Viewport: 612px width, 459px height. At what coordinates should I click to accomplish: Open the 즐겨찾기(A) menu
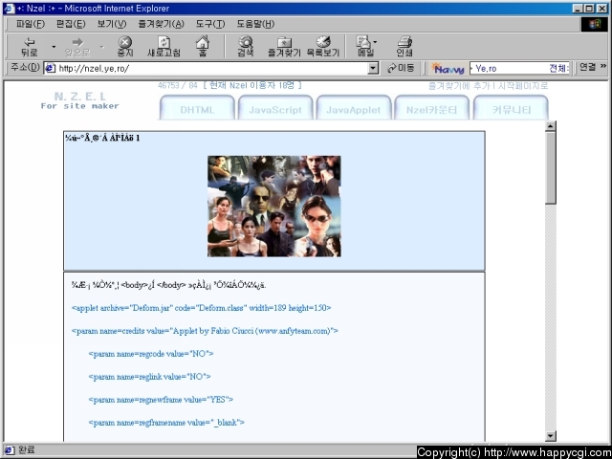[x=161, y=24]
